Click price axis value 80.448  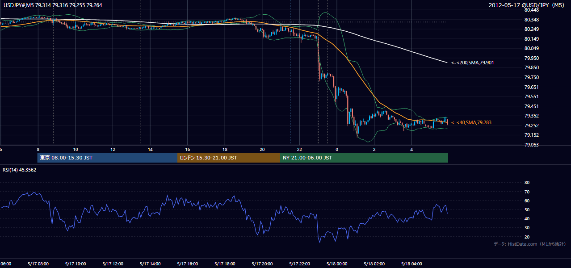tap(531, 10)
